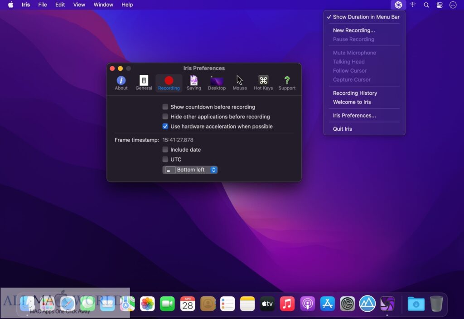This screenshot has width=464, height=319.
Task: Open the File menu
Action: click(42, 5)
